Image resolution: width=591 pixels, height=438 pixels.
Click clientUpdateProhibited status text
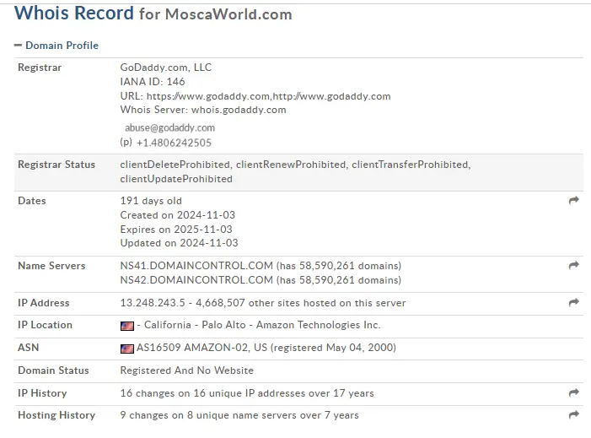point(176,179)
